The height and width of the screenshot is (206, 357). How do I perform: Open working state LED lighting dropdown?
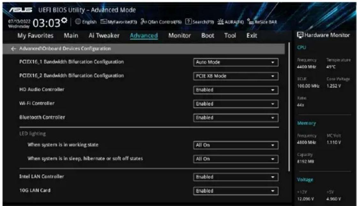tap(236, 145)
